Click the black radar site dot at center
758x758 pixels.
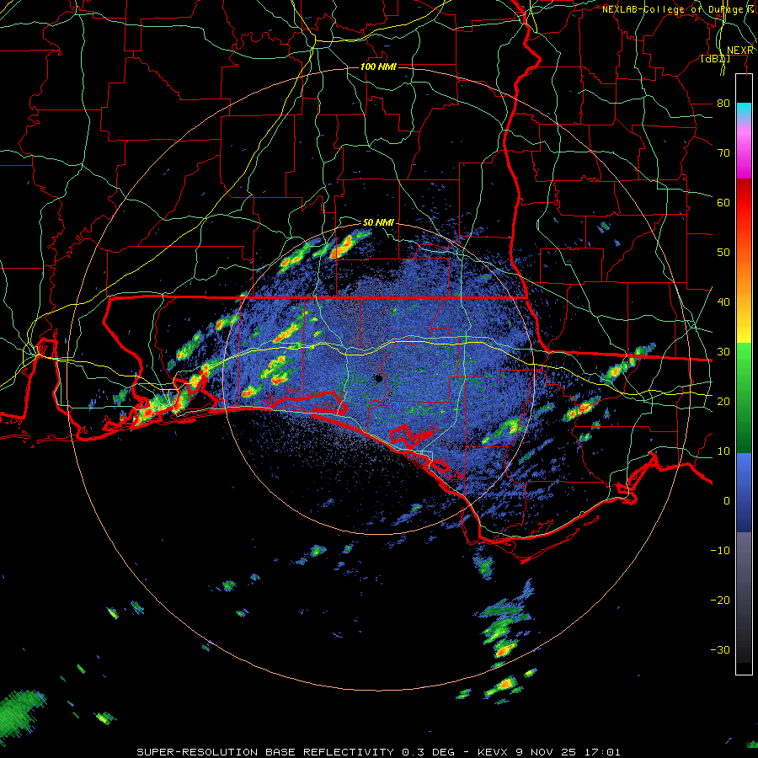pos(379,378)
